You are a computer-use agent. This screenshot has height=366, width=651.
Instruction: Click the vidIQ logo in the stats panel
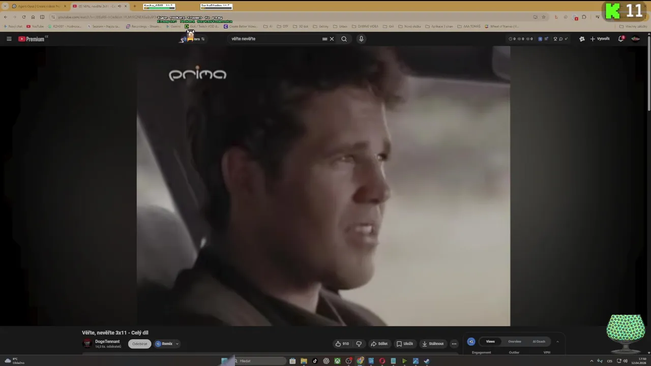click(471, 342)
